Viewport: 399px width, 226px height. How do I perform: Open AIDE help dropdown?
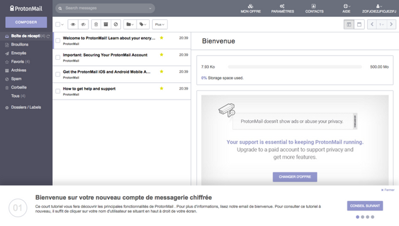347,8
